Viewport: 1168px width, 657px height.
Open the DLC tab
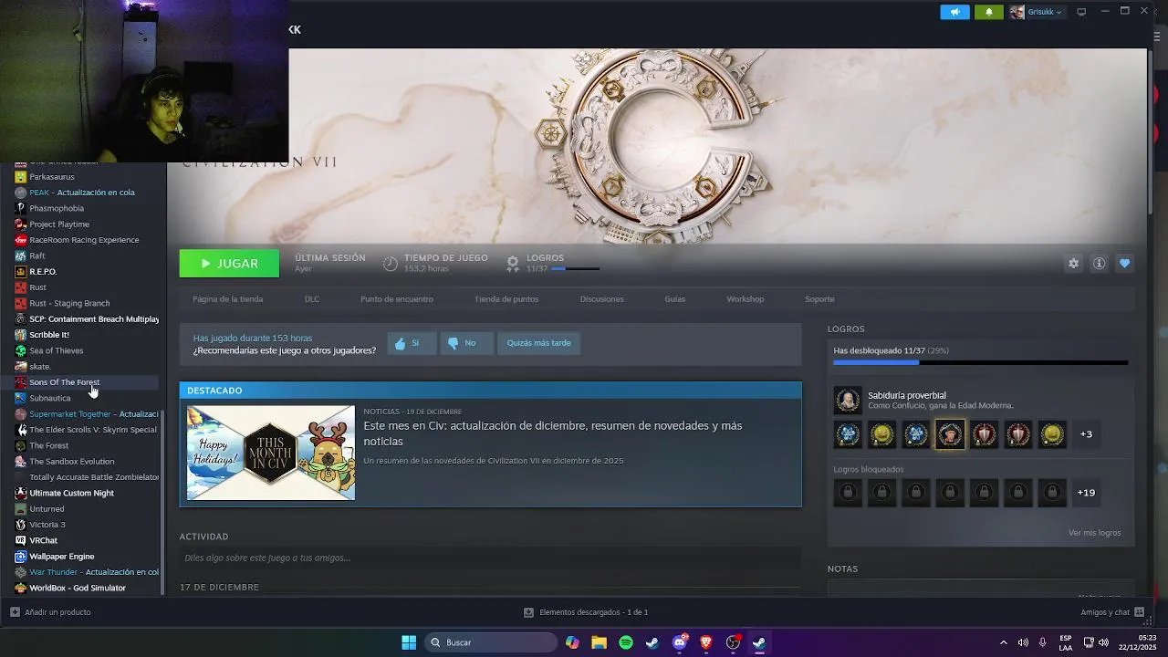(312, 299)
